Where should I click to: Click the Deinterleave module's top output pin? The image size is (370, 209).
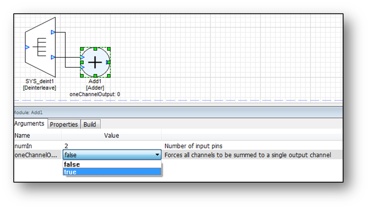[x=53, y=32]
